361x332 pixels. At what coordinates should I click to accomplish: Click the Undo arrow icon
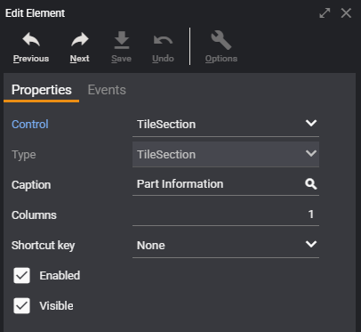pos(163,40)
